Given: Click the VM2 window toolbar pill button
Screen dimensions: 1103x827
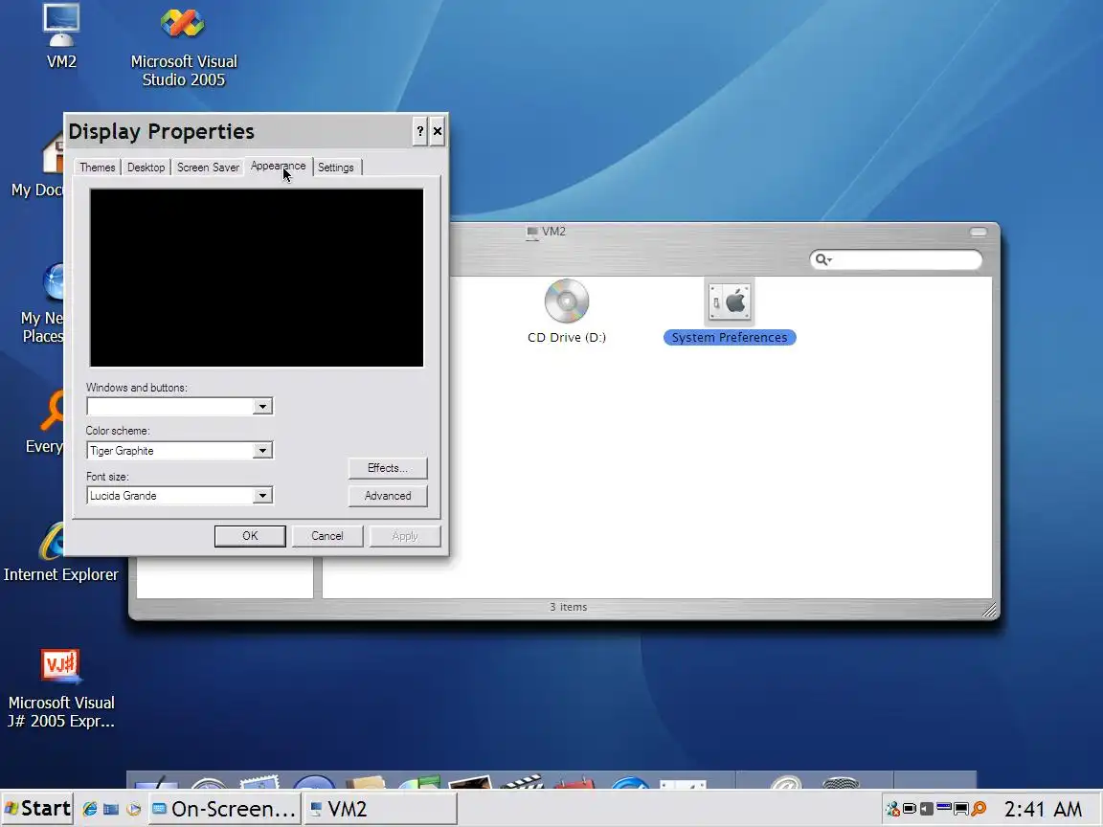Looking at the screenshot, I should (x=979, y=232).
